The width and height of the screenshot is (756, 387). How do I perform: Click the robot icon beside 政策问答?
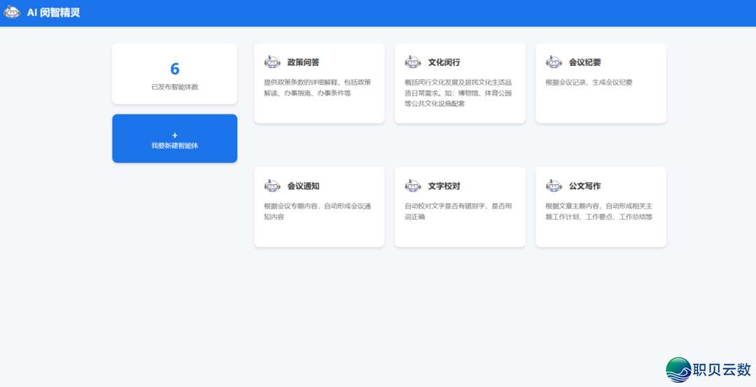[x=272, y=62]
